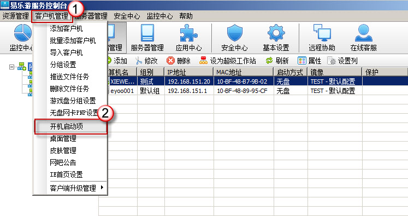Open the 服务器管理 menu bar item
The image size is (408, 216).
pos(91,16)
